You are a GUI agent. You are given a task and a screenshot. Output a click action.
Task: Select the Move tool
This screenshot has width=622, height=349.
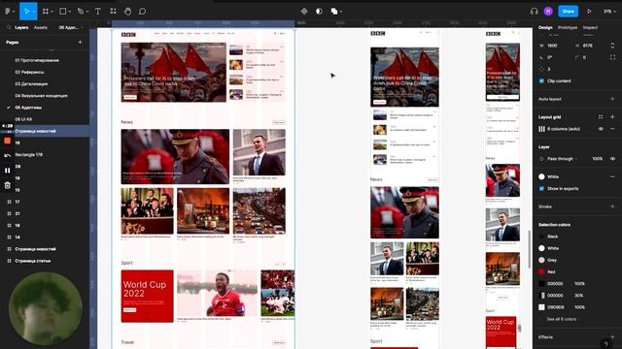(26, 12)
